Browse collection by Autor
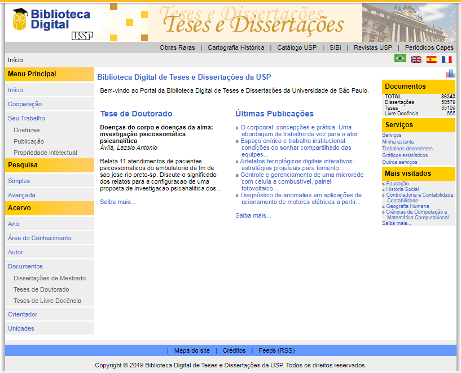 pyautogui.click(x=15, y=252)
